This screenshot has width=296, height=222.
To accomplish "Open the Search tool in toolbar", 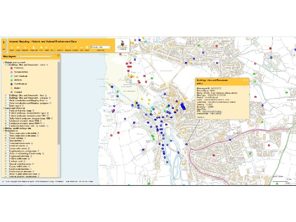I will coord(12,49).
